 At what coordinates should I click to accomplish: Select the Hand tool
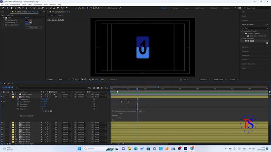pyautogui.click(x=11, y=8)
